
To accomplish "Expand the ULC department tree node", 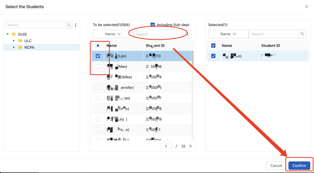I will point(14,41).
